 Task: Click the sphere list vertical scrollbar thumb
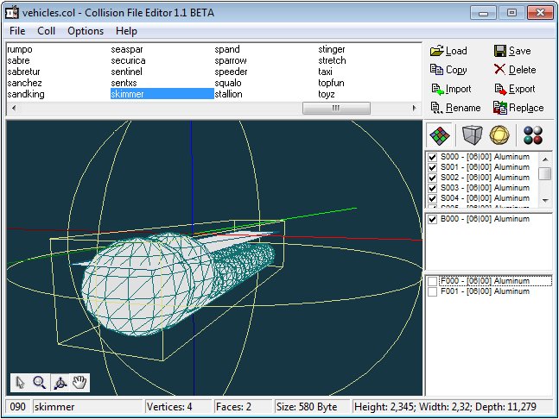click(544, 174)
